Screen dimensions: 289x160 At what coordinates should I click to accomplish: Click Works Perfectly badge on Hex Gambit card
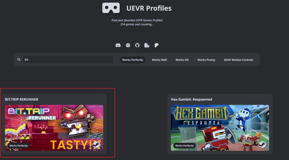184,146
